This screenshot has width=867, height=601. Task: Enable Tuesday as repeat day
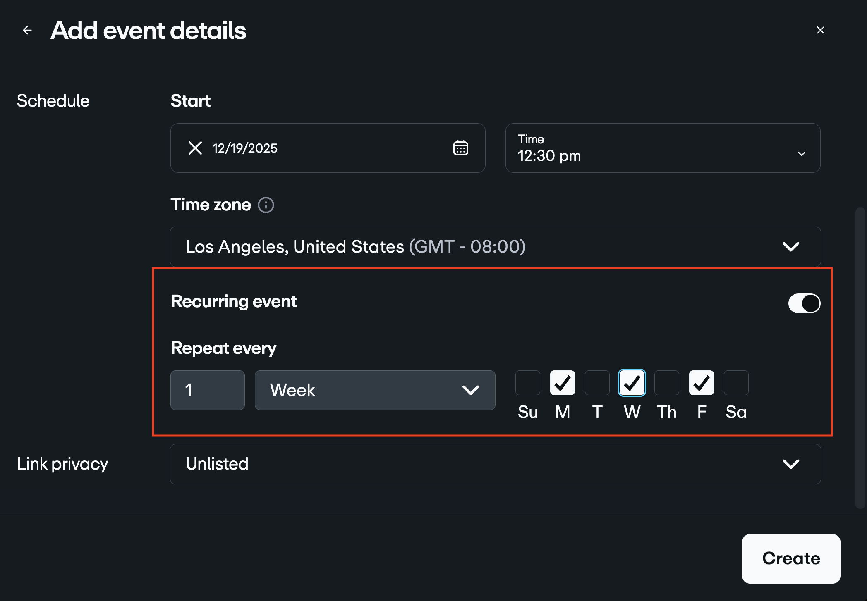pyautogui.click(x=597, y=383)
